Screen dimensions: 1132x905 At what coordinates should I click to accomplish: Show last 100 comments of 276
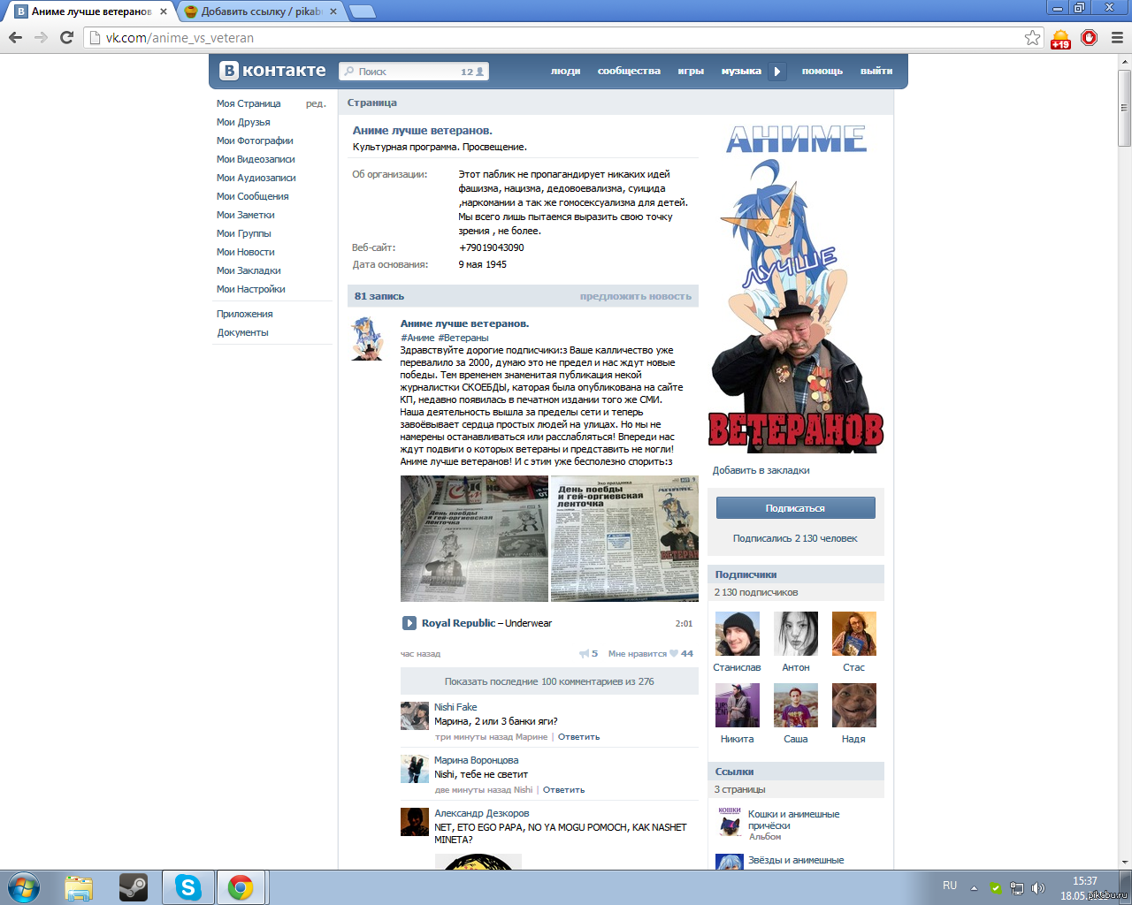tap(549, 681)
